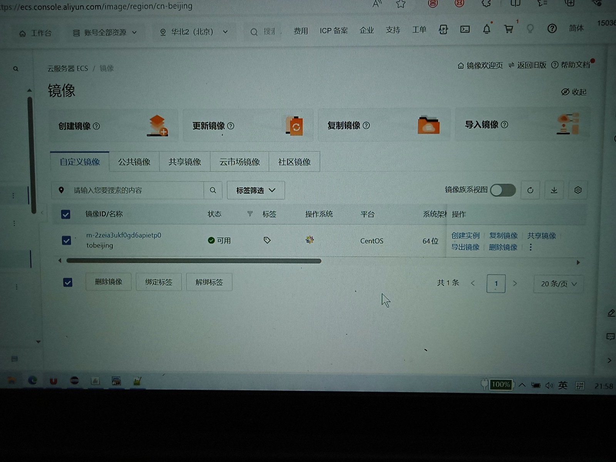Click the top search magnifier icon
This screenshot has height=462, width=616.
254,32
